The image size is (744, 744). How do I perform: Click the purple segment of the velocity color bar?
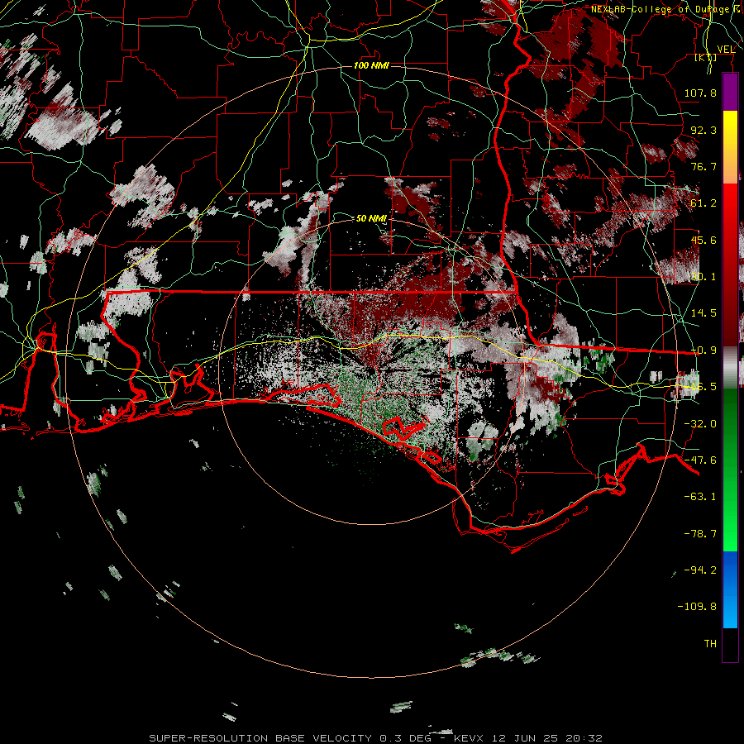tap(730, 92)
